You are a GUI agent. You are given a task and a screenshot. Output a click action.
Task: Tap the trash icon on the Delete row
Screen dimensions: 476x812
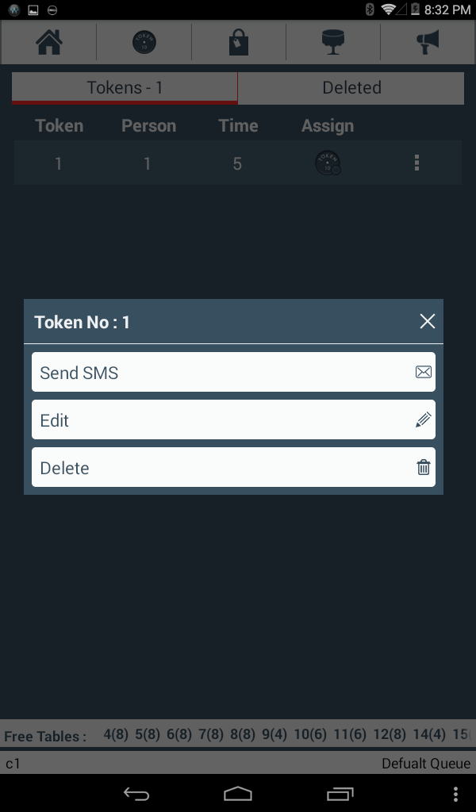(x=422, y=467)
